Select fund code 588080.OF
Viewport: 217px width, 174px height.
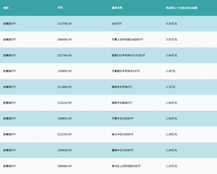click(64, 166)
